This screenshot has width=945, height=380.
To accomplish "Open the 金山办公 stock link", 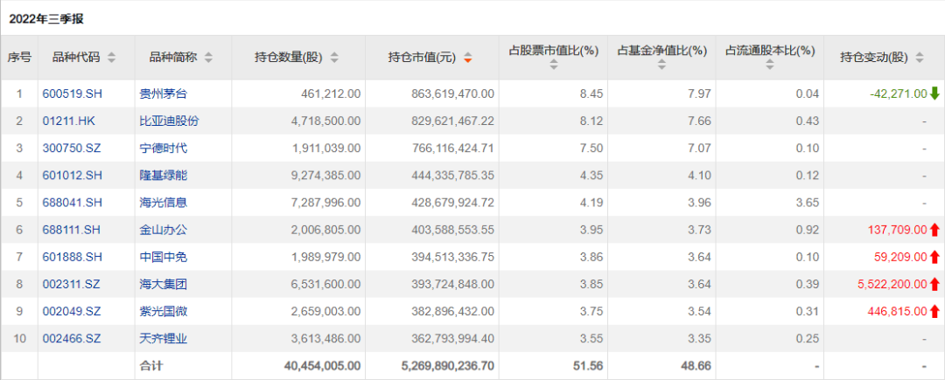I will 164,230.
